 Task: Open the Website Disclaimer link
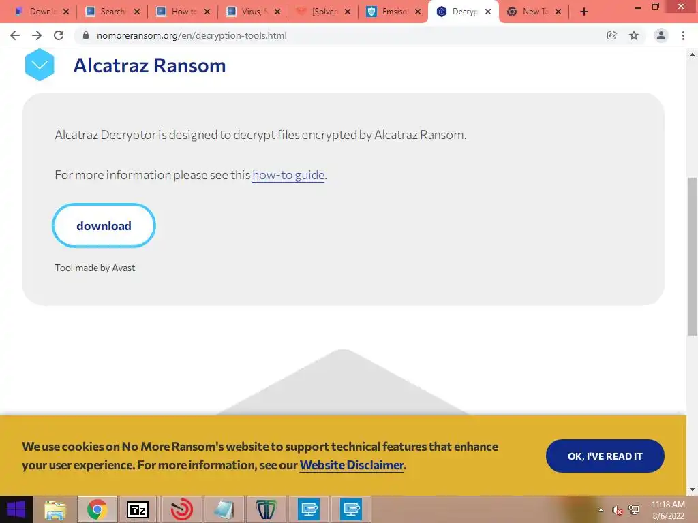[352, 464]
